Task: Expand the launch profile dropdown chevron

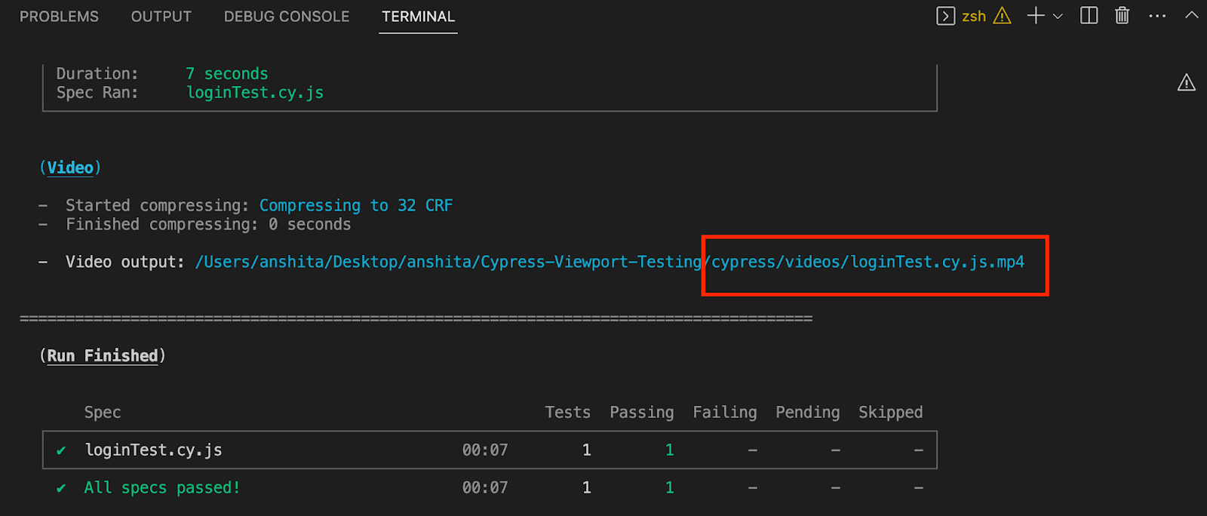Action: coord(1058,16)
